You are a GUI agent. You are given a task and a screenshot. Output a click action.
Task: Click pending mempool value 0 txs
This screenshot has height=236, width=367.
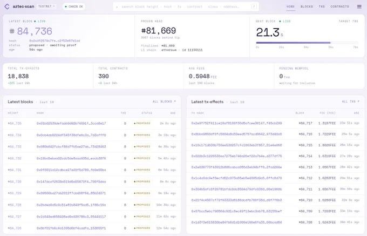tap(284, 76)
